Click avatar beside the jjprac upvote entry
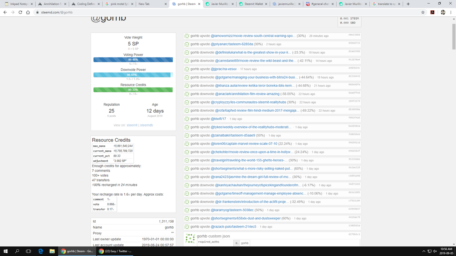Image resolution: width=456 pixels, height=256 pixels. pos(187,69)
